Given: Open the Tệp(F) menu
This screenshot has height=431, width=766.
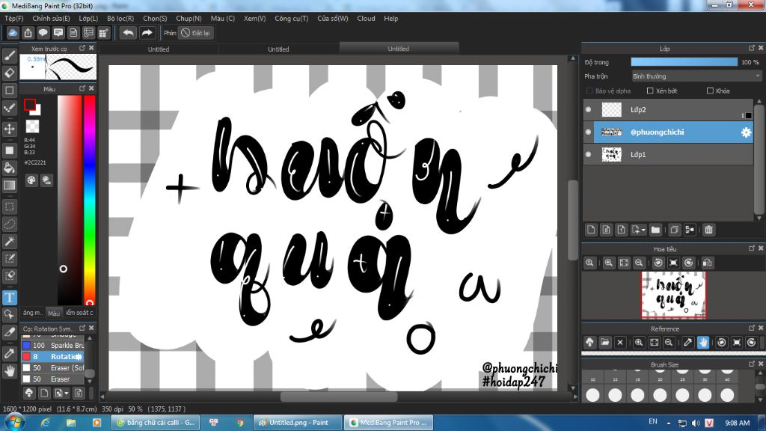Looking at the screenshot, I should [x=14, y=19].
